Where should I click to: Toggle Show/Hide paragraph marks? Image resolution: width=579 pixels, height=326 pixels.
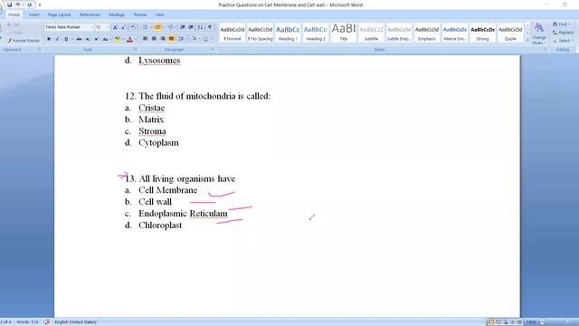click(210, 27)
